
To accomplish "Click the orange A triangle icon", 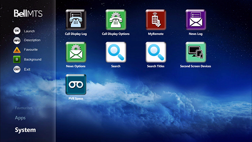I will 17,50.
